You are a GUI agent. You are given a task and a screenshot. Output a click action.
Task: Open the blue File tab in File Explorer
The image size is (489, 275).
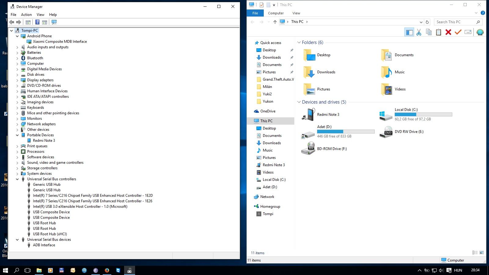coord(255,13)
